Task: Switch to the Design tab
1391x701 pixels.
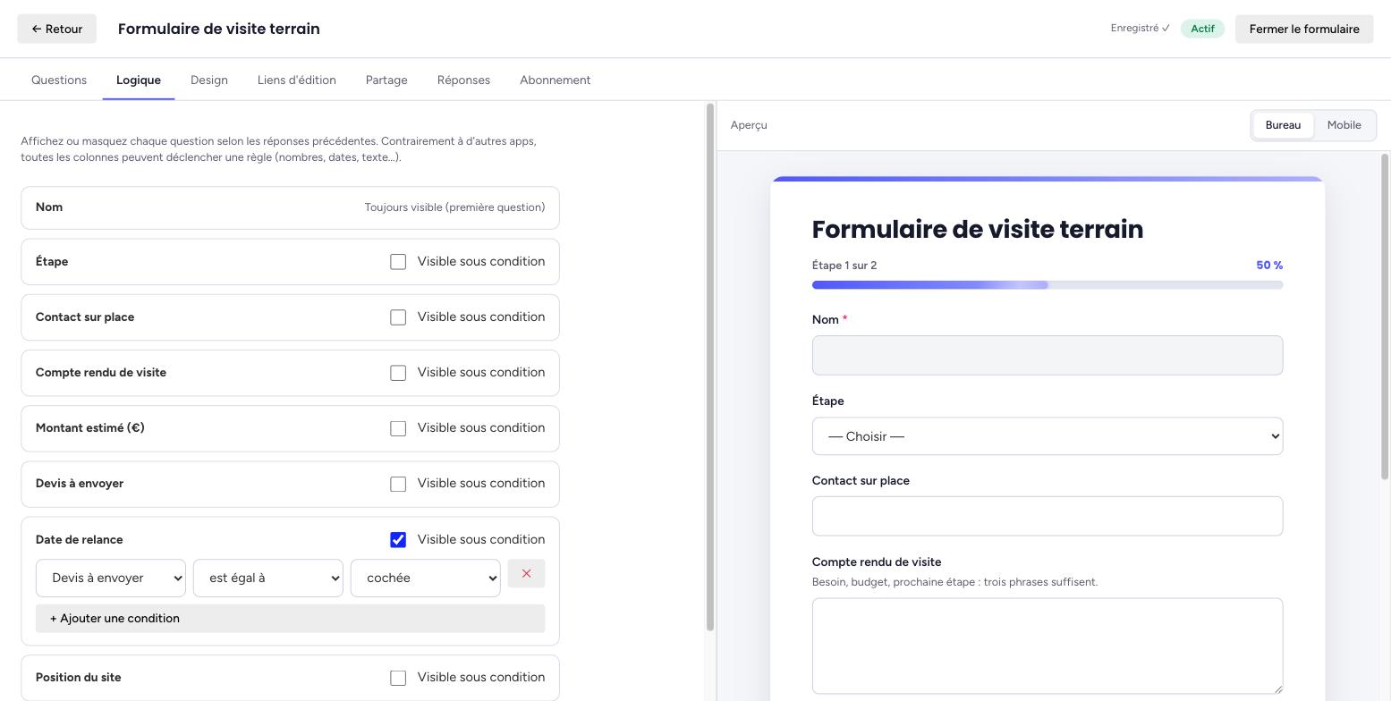Action: point(209,80)
